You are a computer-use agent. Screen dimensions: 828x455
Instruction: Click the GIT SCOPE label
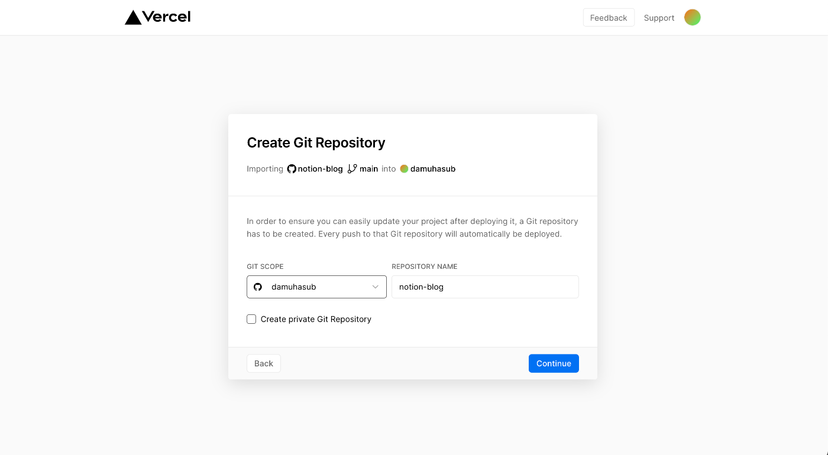[265, 266]
